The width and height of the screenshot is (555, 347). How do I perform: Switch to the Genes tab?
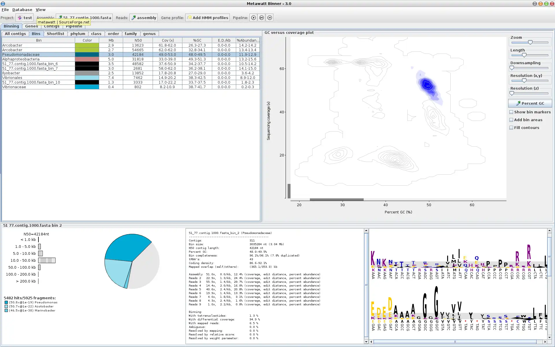tap(31, 26)
